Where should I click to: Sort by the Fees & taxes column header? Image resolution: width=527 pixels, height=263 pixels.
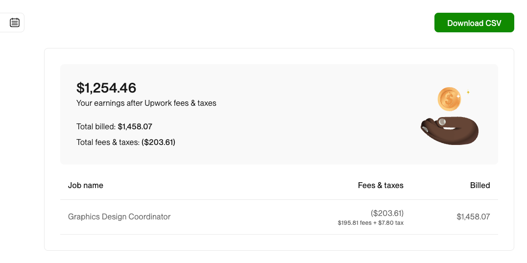pyautogui.click(x=381, y=185)
